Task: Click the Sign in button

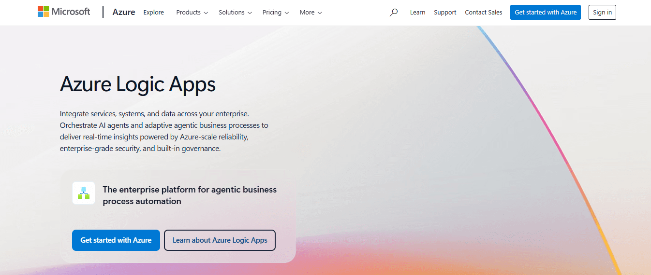Action: point(602,13)
